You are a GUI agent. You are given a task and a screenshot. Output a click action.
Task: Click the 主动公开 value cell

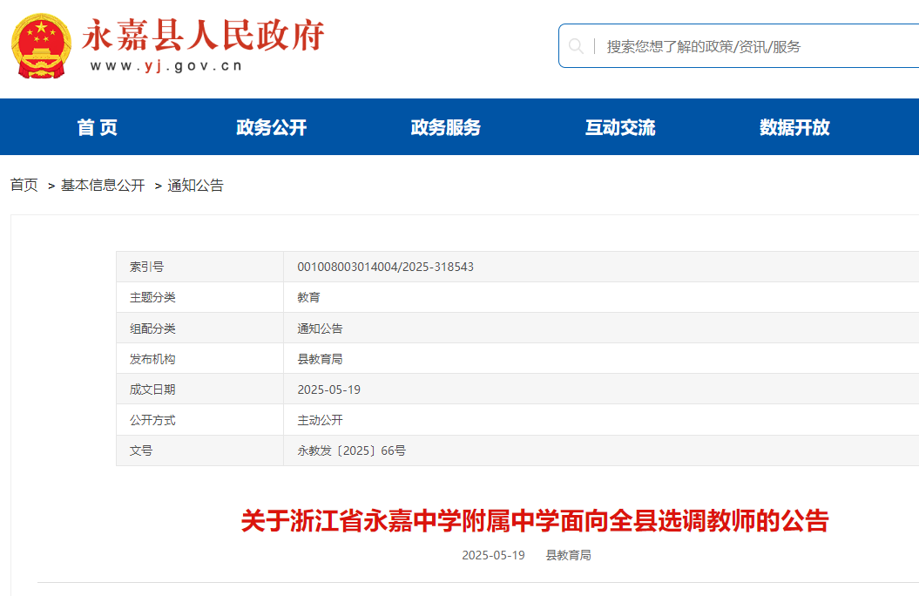pyautogui.click(x=601, y=420)
